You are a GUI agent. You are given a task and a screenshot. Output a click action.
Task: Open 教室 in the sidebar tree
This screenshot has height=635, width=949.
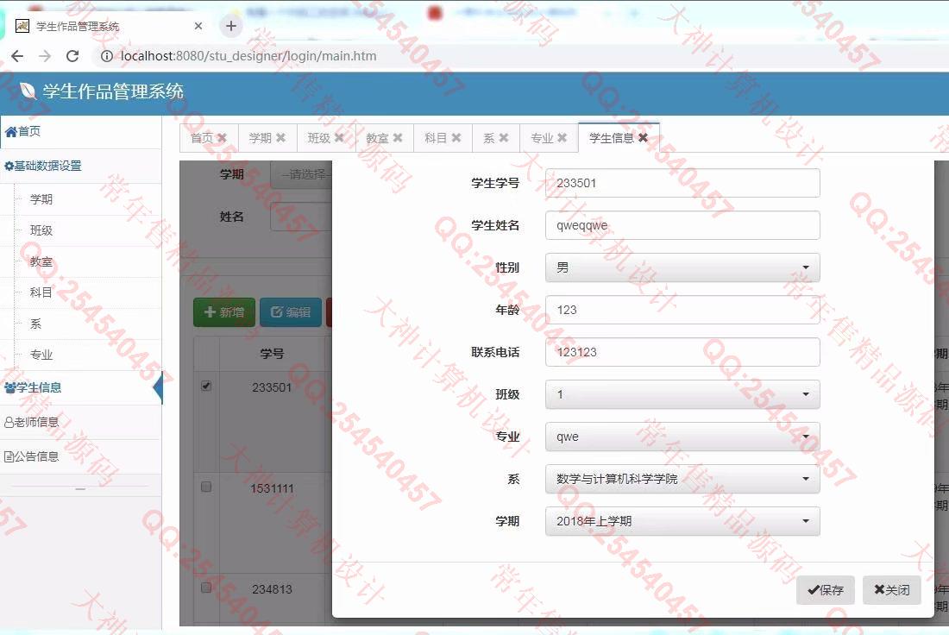click(x=41, y=262)
